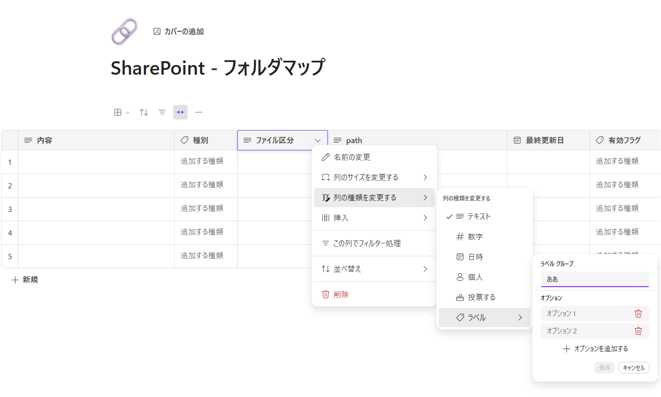
Task: Click 追加する種類 in row 1 有効フラグ column
Action: pos(617,161)
